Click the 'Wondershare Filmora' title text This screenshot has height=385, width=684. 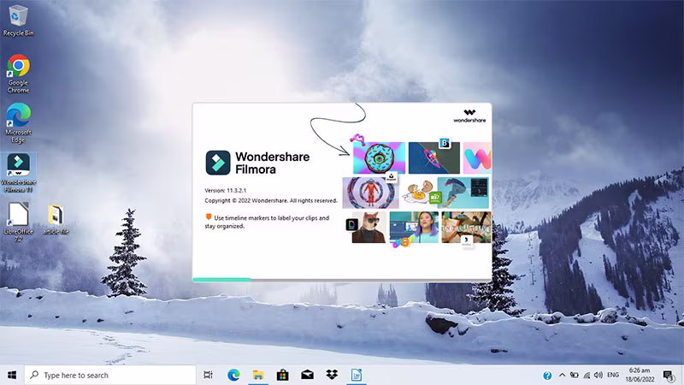click(x=272, y=163)
